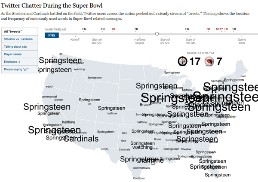Click the Cardinals team logo
This screenshot has width=258, height=182.
point(209,61)
